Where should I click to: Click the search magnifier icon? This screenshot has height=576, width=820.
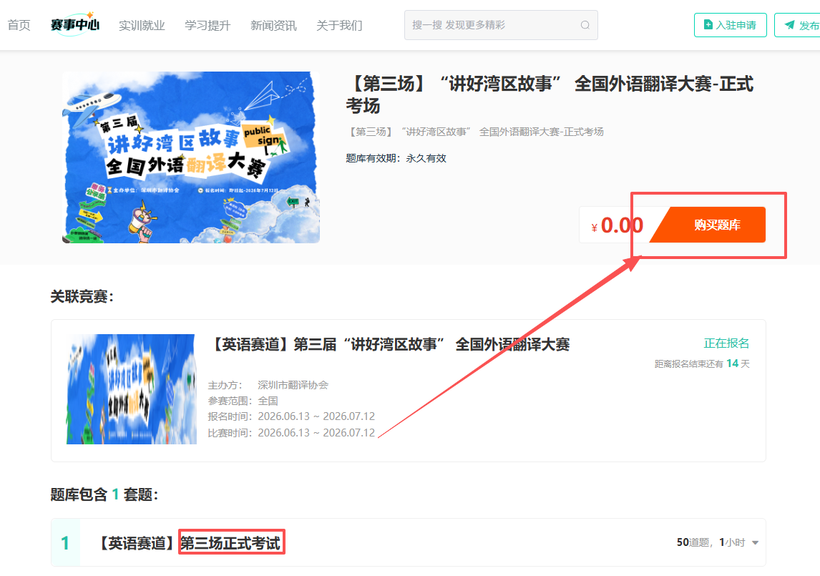tap(585, 25)
